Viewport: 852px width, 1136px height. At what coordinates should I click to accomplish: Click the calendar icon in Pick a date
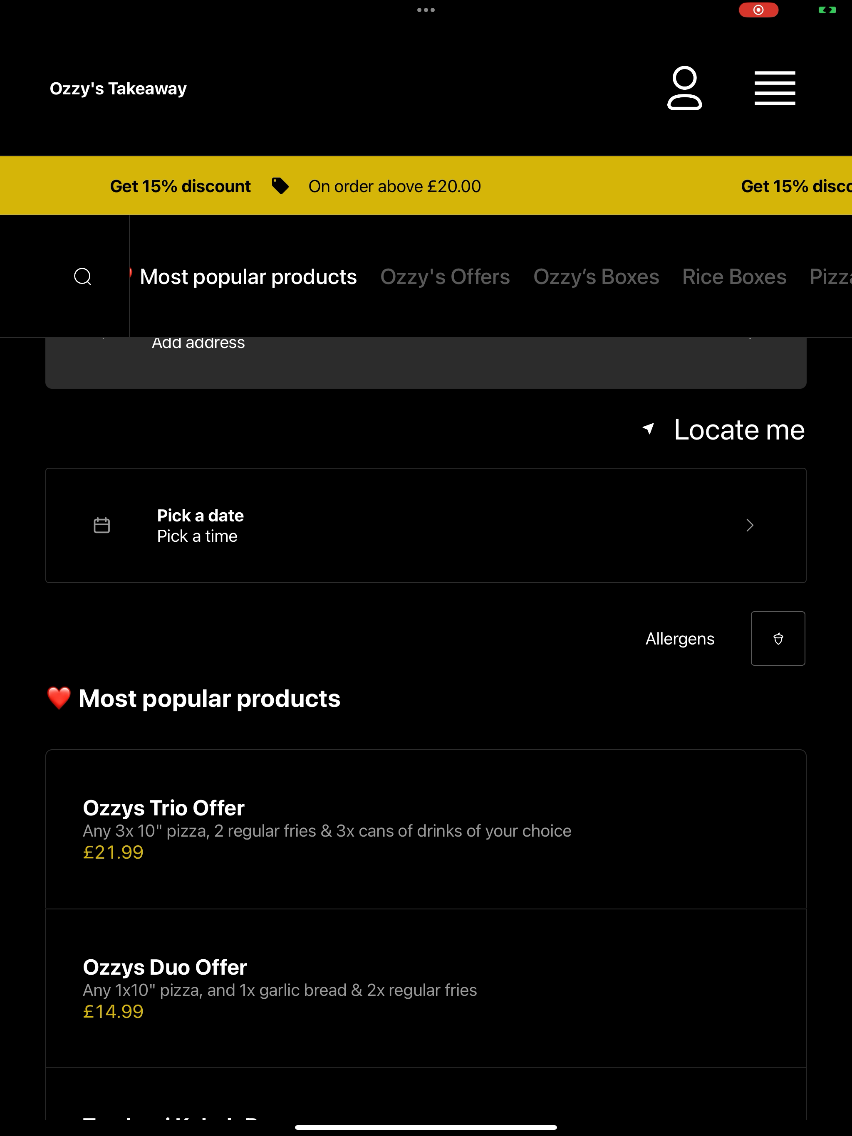point(102,525)
